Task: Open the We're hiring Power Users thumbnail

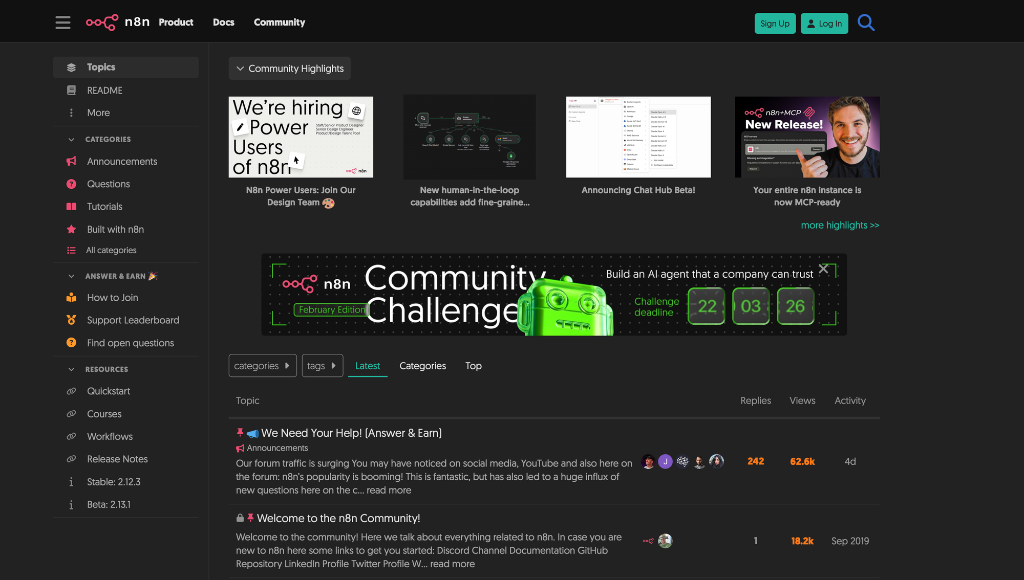Action: [x=301, y=137]
